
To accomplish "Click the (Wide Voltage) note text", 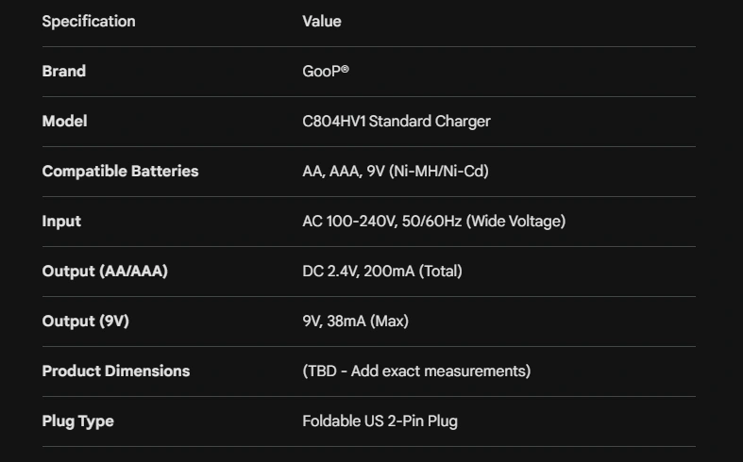I will point(515,221).
